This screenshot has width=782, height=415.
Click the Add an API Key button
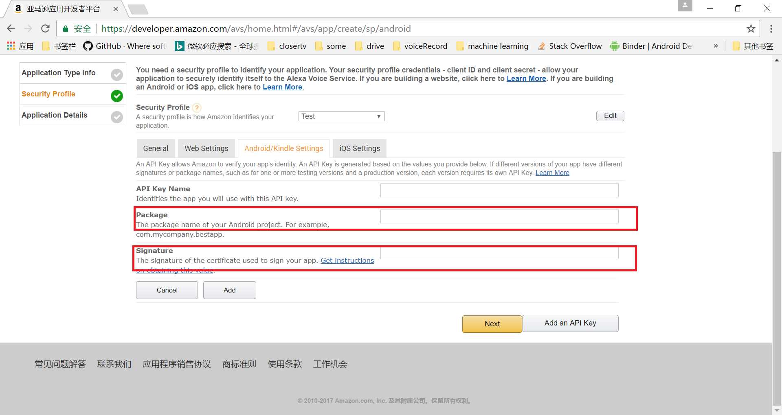[570, 323]
